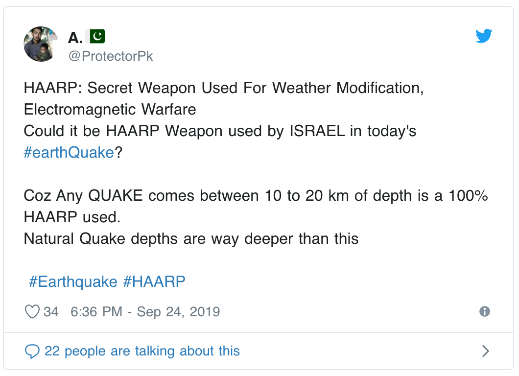Click the 34 likes count
Screen dimensions: 519x376
51,312
